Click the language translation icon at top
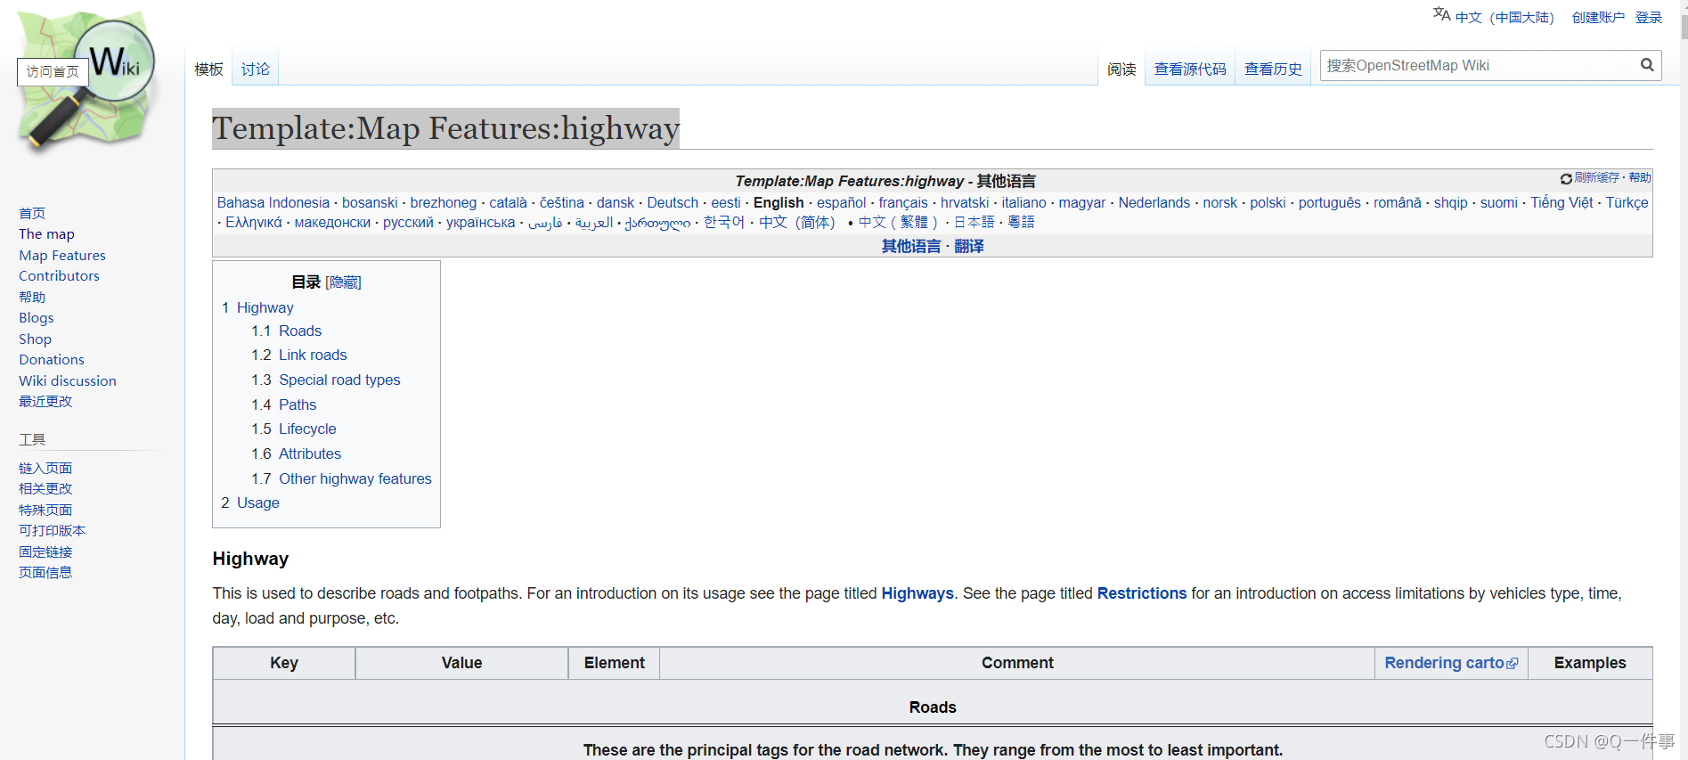The width and height of the screenshot is (1688, 760). tap(1441, 14)
